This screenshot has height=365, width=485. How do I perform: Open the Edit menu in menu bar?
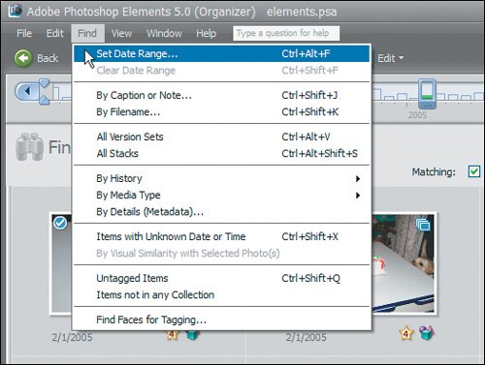tap(55, 33)
